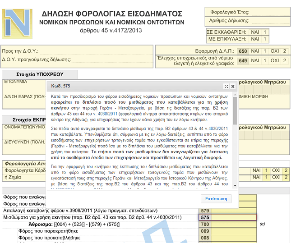The height and width of the screenshot is (243, 291).
Task: Click the Εκτύπωση print button
Action: tap(216, 199)
